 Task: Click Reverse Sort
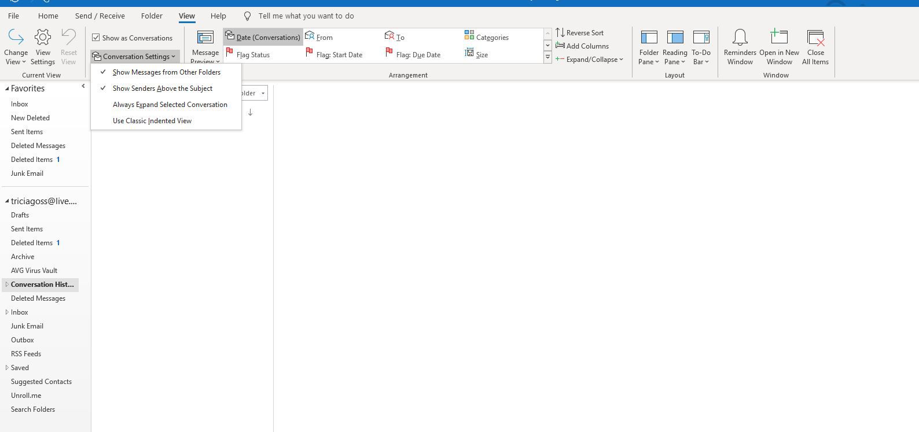pyautogui.click(x=579, y=33)
